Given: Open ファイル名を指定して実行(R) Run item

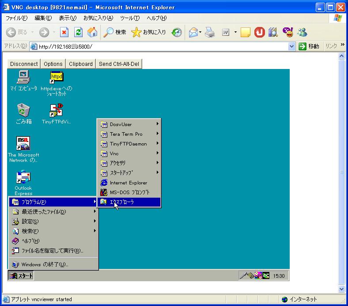Looking at the screenshot, I should click(x=53, y=251).
